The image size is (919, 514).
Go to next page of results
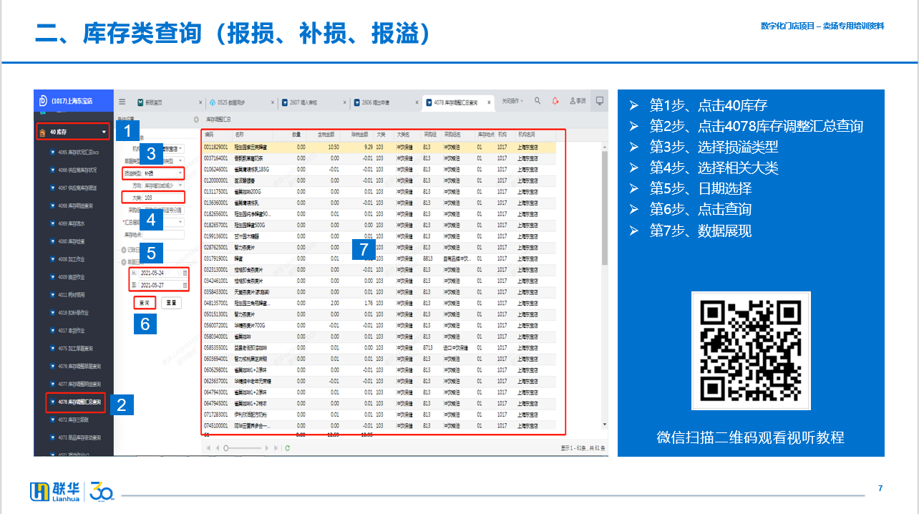click(x=268, y=448)
